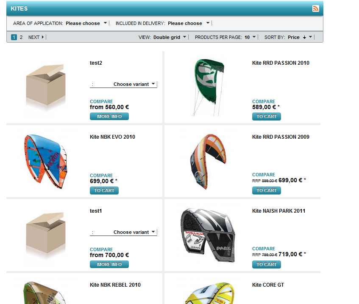The width and height of the screenshot is (359, 304).
Task: Click the sort direction arrow beside Price
Action: click(x=304, y=37)
